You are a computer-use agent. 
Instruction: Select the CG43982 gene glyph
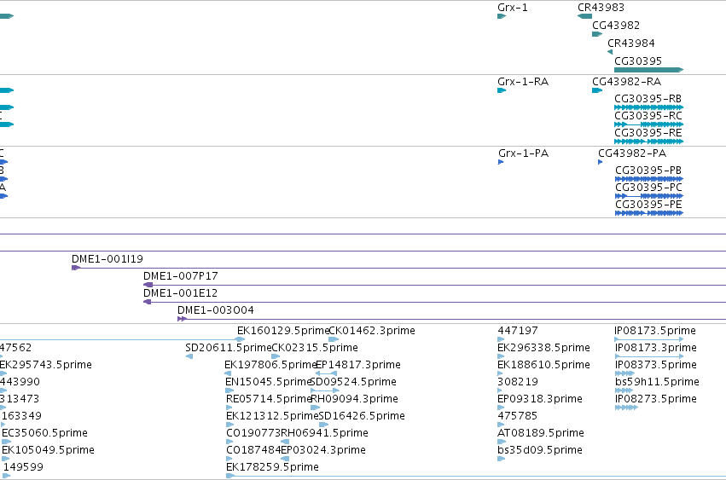coord(597,34)
